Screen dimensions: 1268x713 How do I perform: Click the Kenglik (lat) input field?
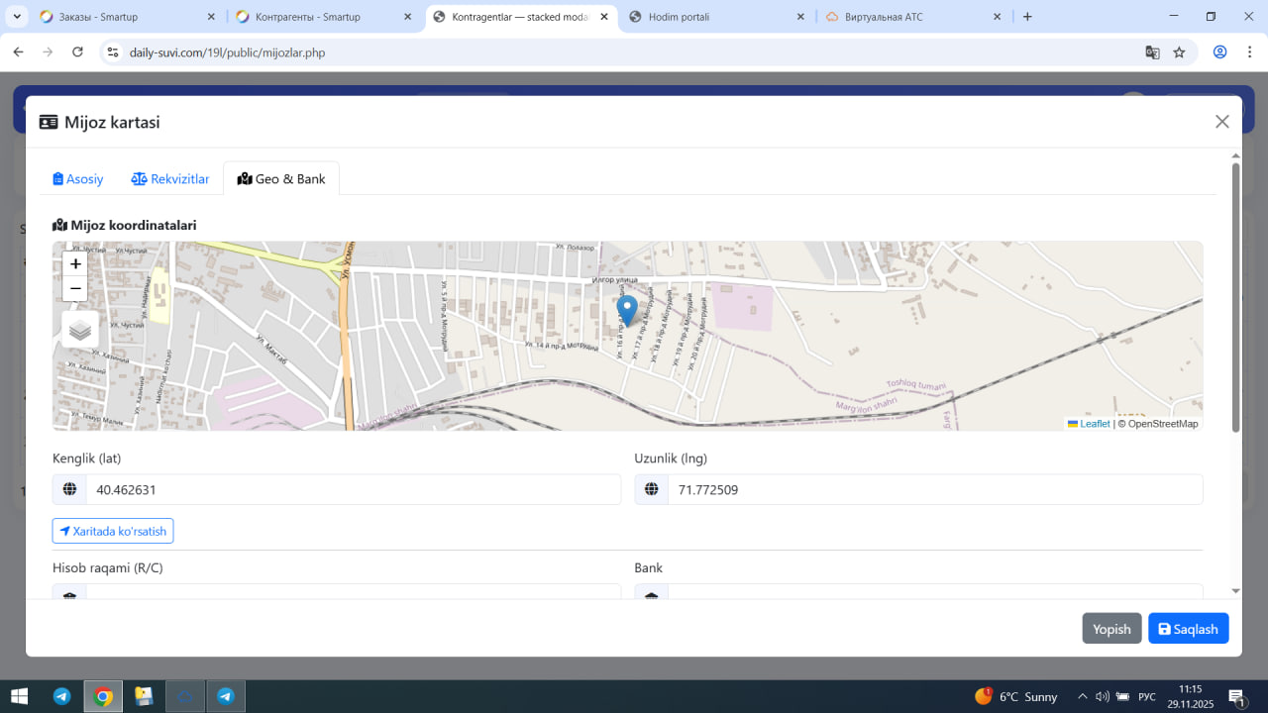[x=352, y=489]
